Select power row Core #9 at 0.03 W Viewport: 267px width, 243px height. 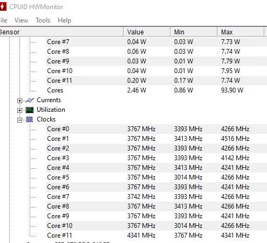[x=156, y=61]
